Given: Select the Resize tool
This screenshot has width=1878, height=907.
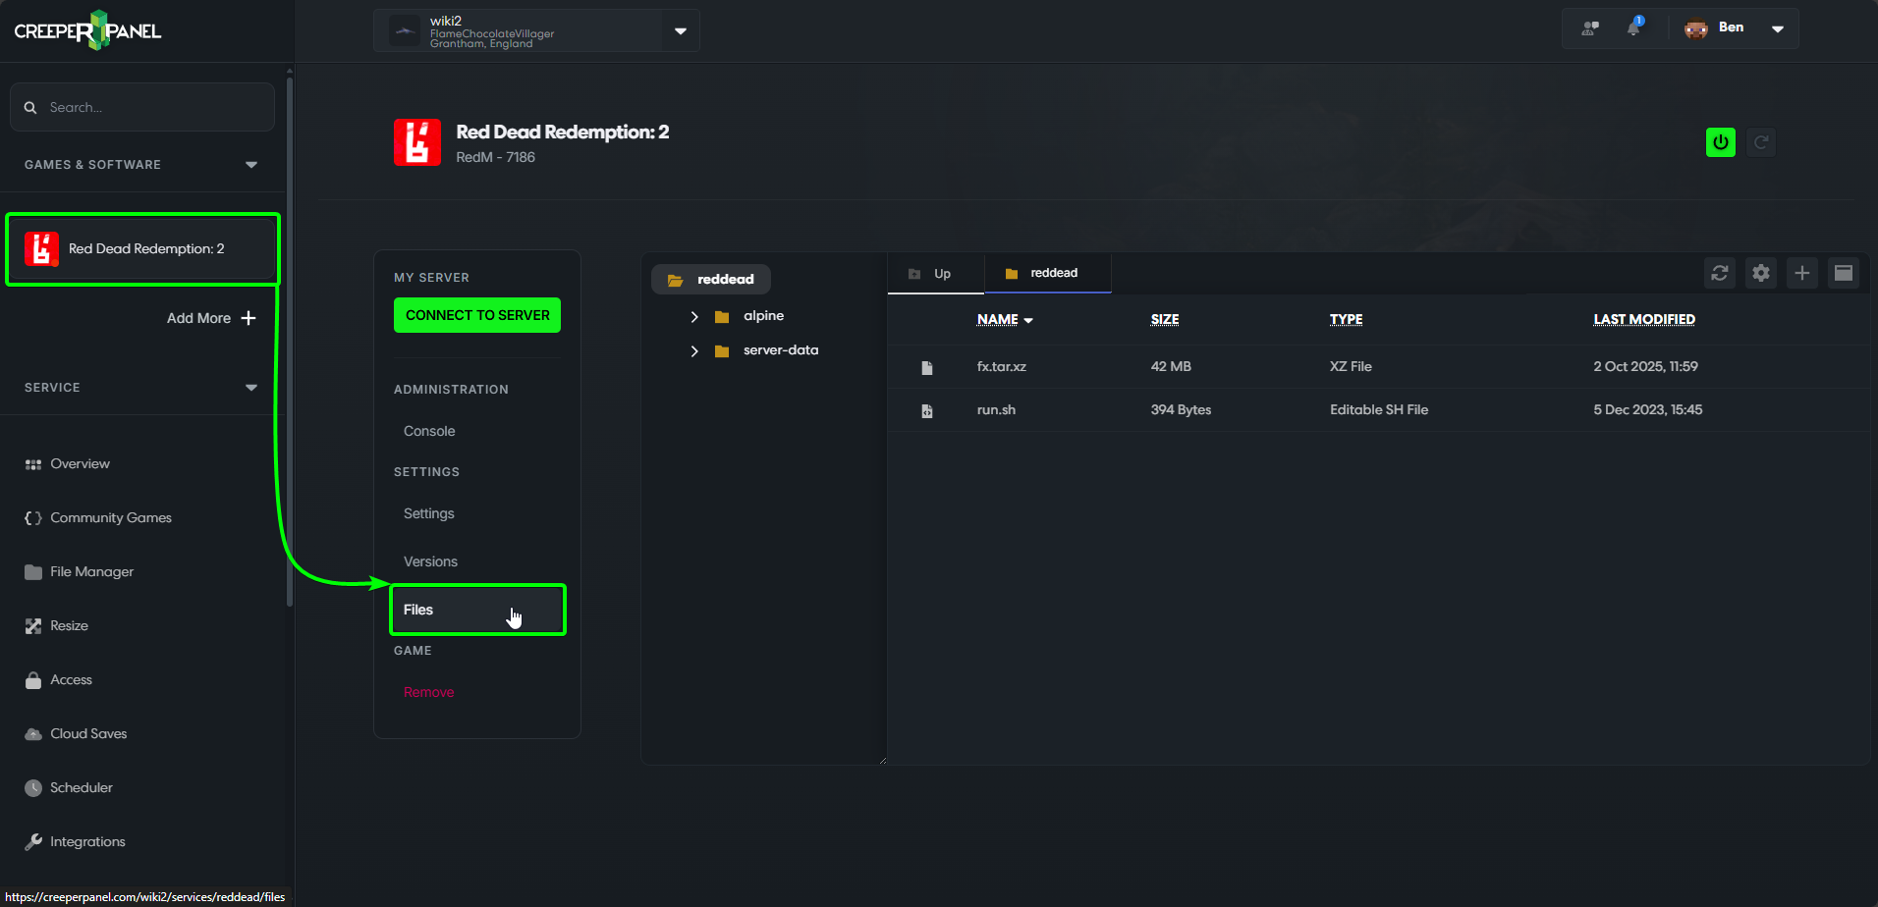Looking at the screenshot, I should [x=68, y=625].
